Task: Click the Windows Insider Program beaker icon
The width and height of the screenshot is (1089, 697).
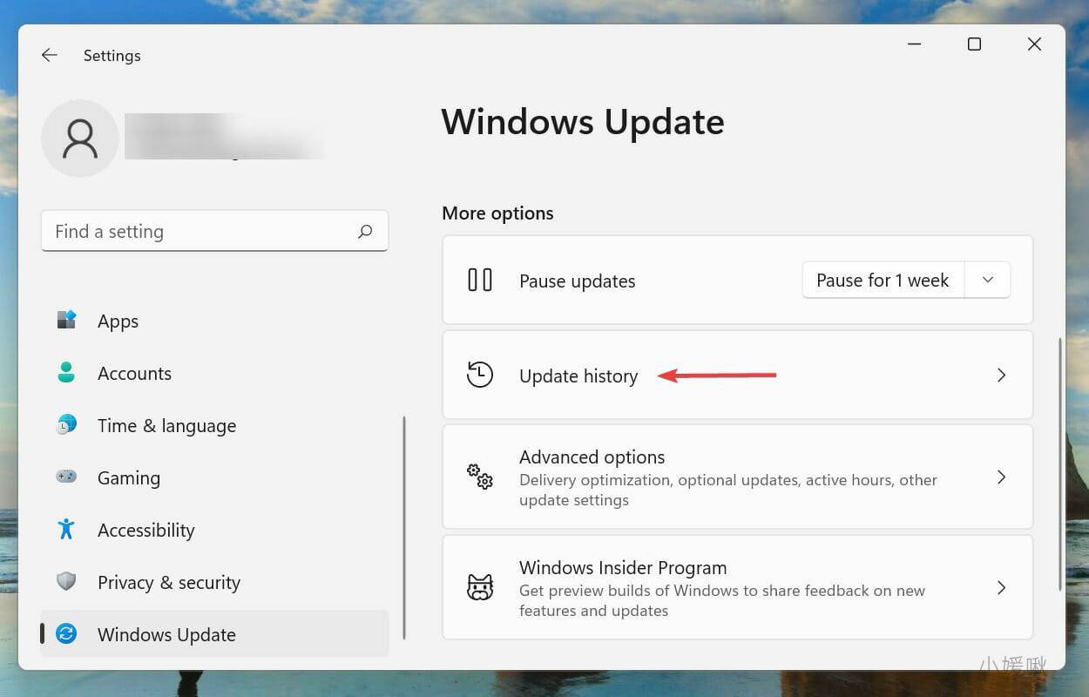Action: 479,587
